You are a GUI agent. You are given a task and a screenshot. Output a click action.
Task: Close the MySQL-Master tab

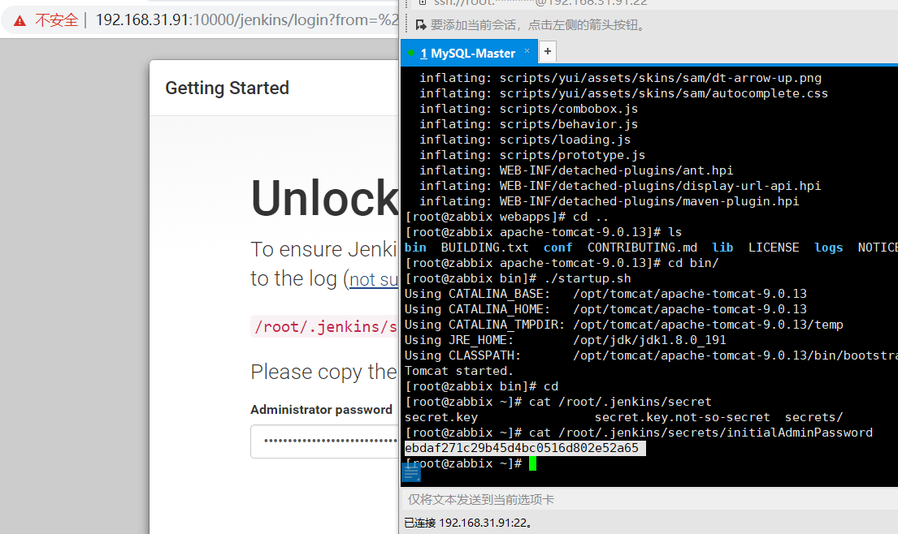click(x=527, y=51)
